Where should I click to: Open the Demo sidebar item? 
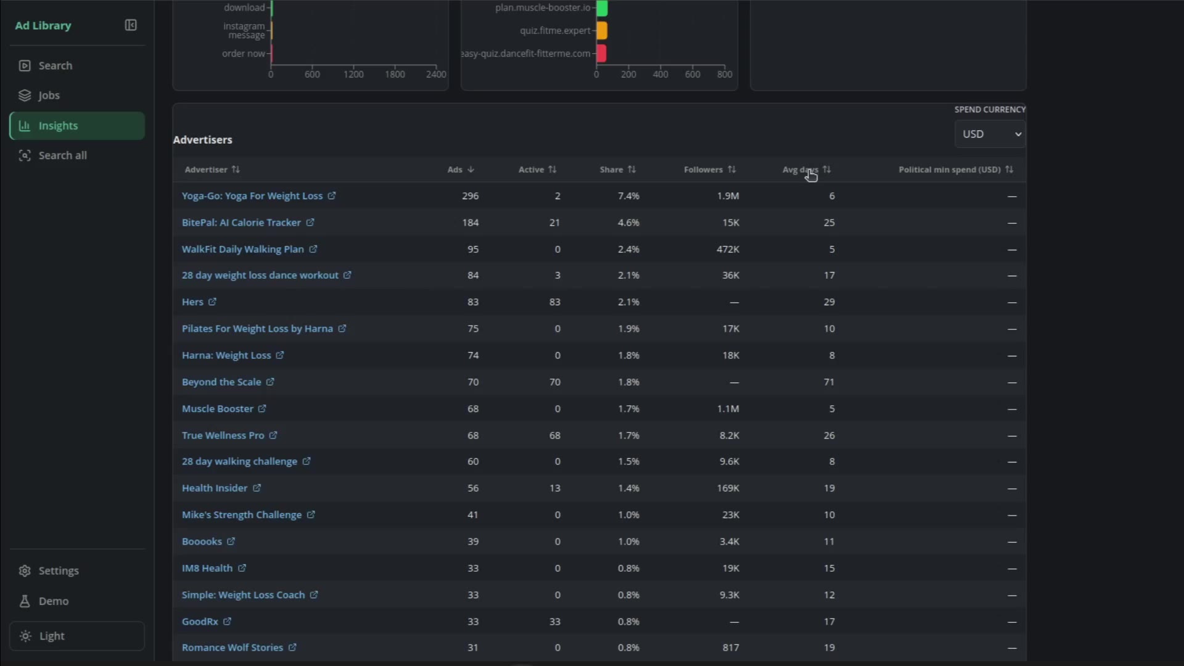pyautogui.click(x=77, y=601)
